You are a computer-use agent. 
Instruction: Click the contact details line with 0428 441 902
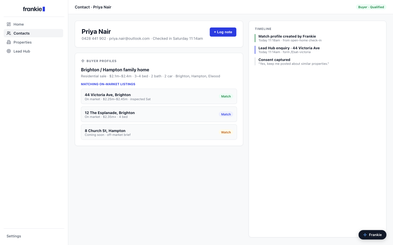pos(142,38)
